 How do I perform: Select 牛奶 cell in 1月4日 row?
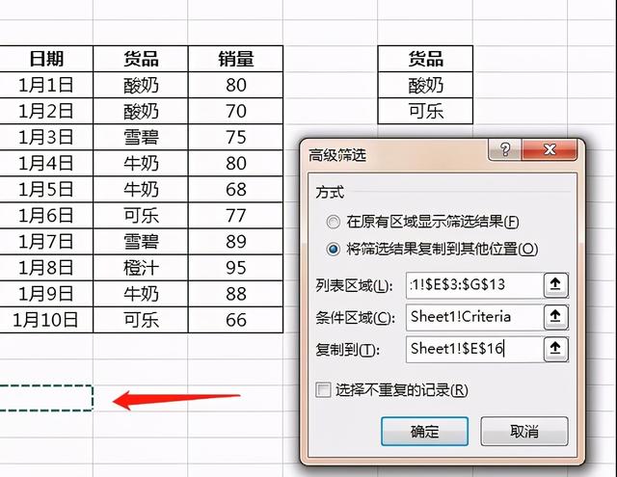(141, 163)
